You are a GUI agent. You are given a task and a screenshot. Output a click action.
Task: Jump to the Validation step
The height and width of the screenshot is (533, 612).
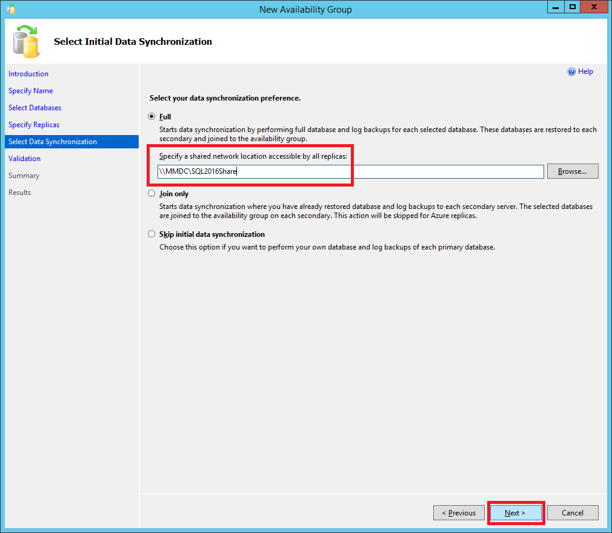click(x=24, y=159)
